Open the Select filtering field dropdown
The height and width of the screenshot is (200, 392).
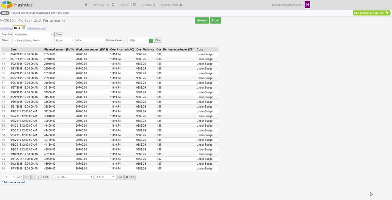click(33, 40)
